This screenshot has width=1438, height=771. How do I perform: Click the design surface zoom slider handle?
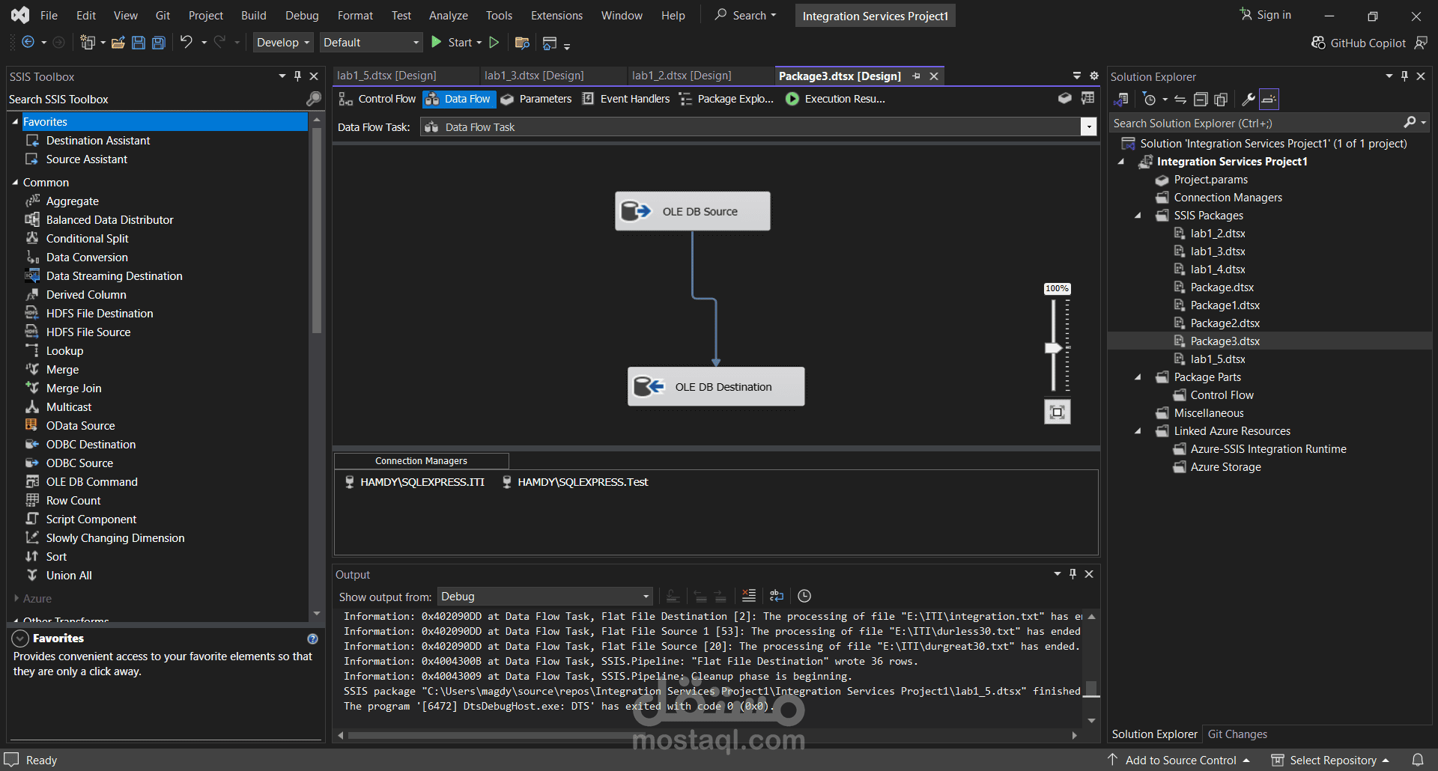pyautogui.click(x=1054, y=348)
